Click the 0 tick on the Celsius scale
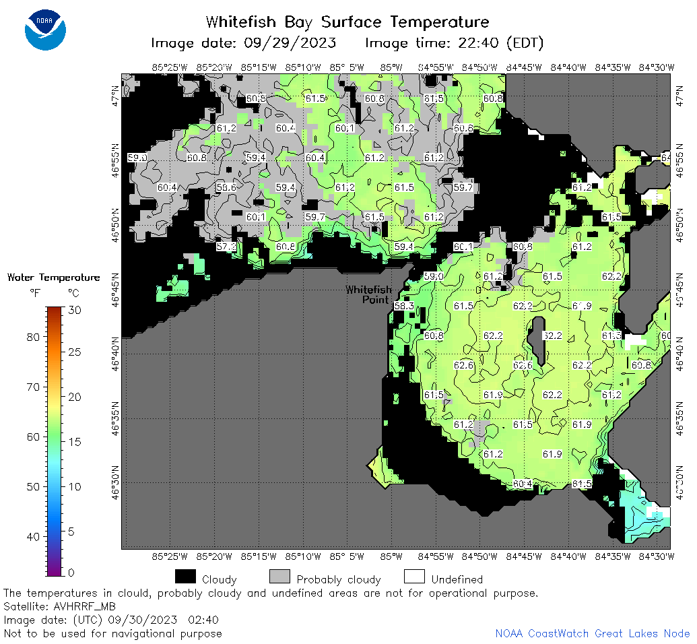 [x=71, y=573]
